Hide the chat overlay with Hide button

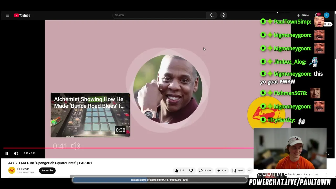pos(328,24)
